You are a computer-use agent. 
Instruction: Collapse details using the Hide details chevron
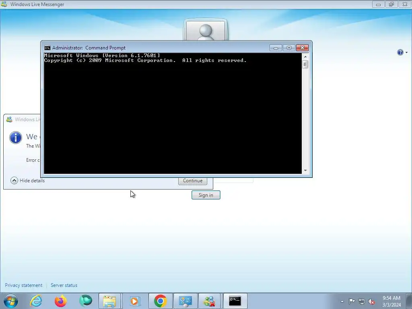coord(14,181)
